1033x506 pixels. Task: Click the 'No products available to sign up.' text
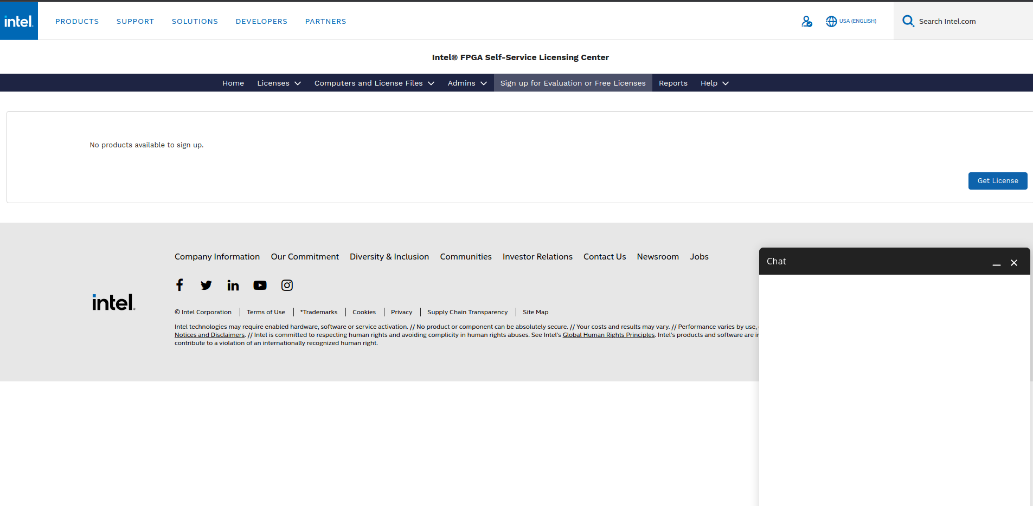click(146, 145)
